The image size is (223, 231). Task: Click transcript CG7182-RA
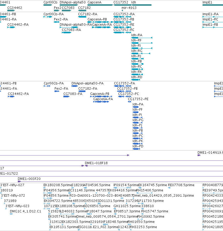[x=88, y=14]
